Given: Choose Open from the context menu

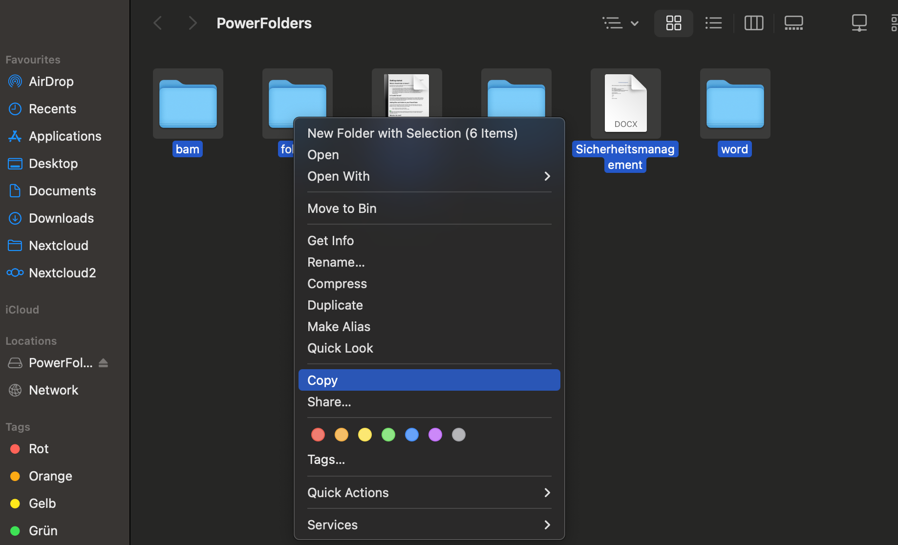Looking at the screenshot, I should point(429,155).
